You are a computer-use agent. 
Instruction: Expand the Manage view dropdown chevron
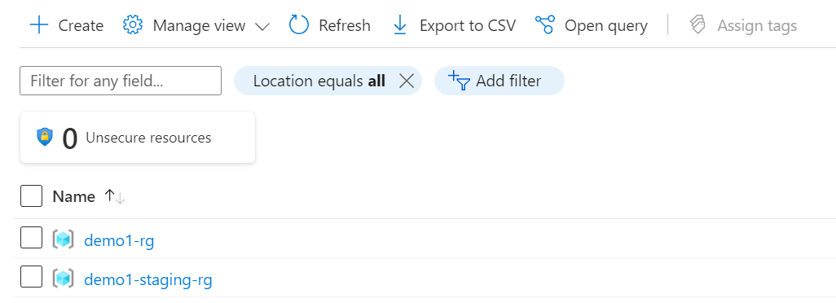pyautogui.click(x=262, y=26)
